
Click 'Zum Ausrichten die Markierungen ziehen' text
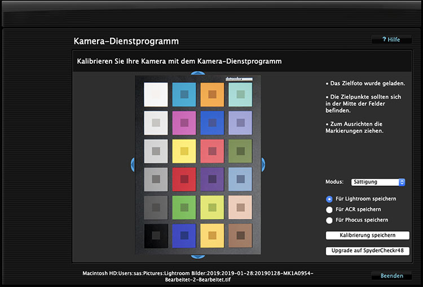[354, 127]
